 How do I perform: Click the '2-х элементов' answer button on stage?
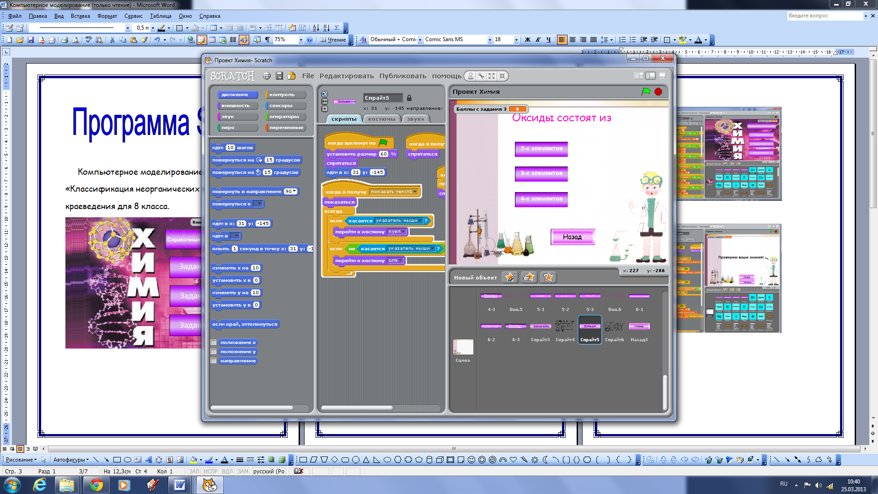[541, 149]
